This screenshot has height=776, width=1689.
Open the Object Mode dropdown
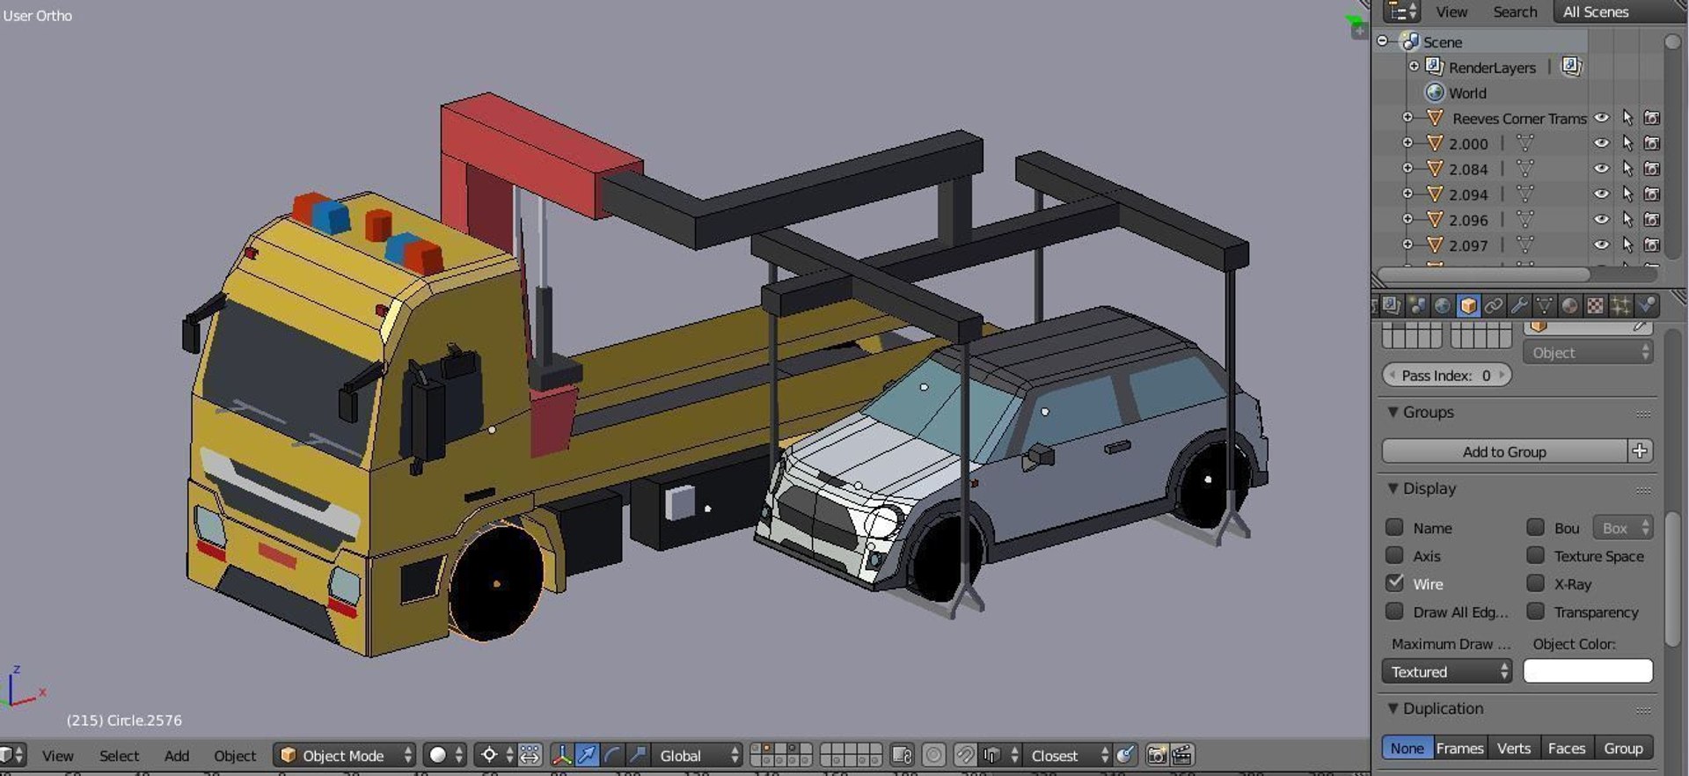point(344,755)
